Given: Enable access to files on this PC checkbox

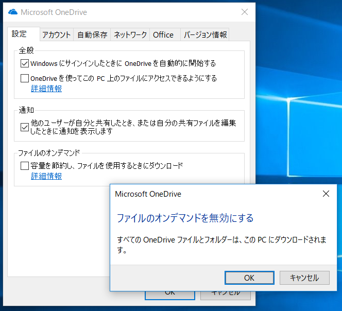Looking at the screenshot, I should [x=24, y=78].
